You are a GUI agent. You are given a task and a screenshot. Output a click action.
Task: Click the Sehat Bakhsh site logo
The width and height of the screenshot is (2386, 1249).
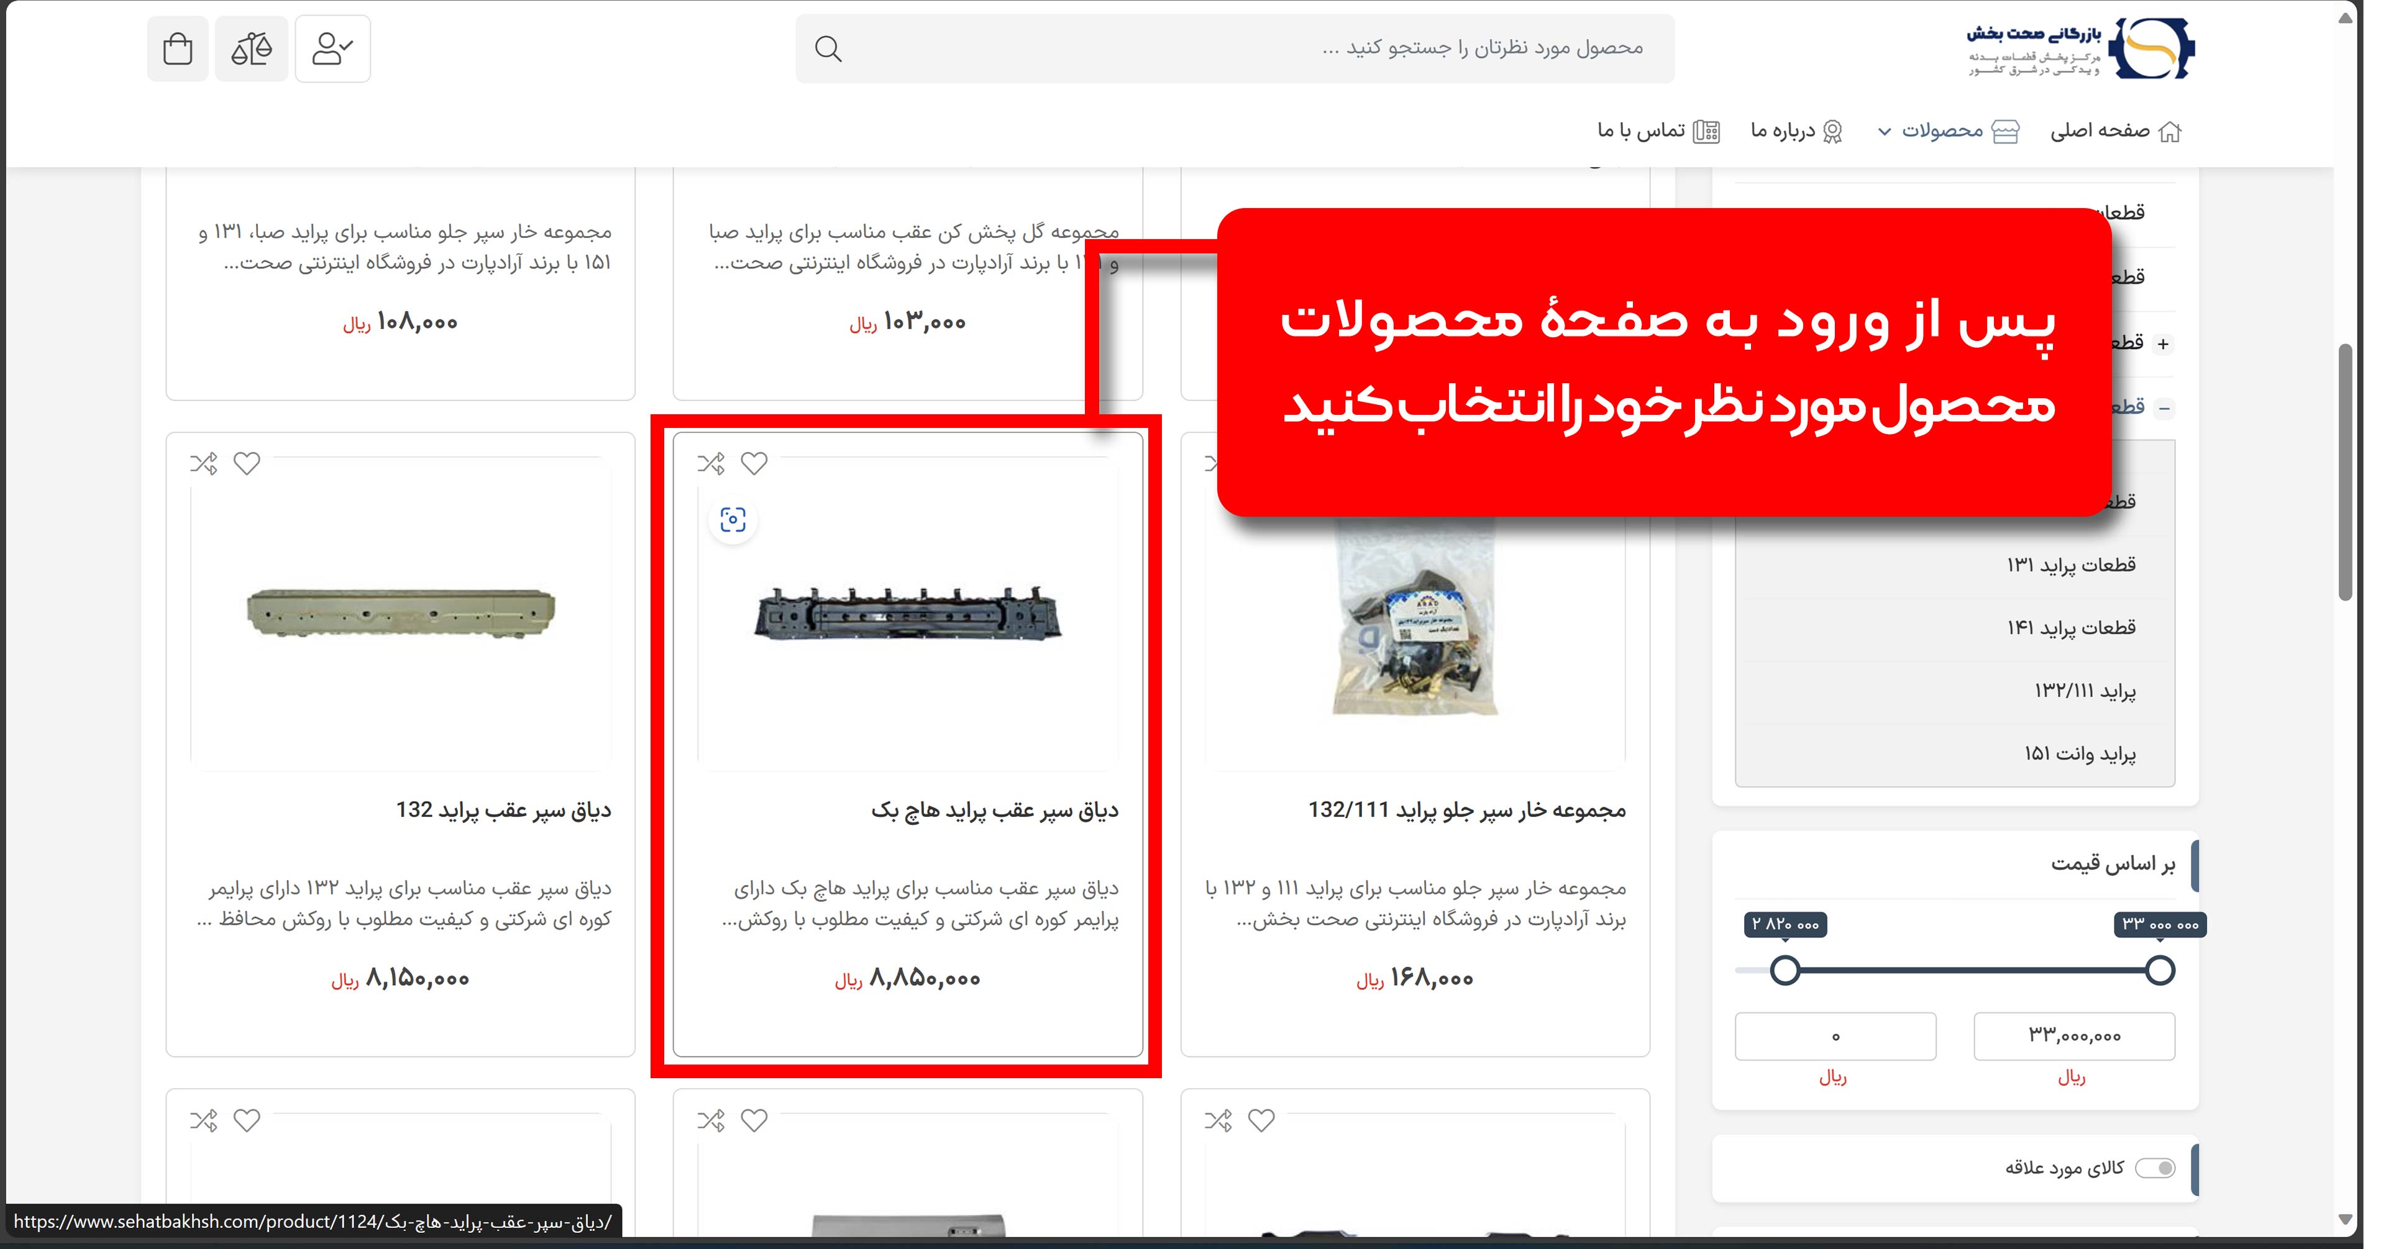coord(2080,49)
